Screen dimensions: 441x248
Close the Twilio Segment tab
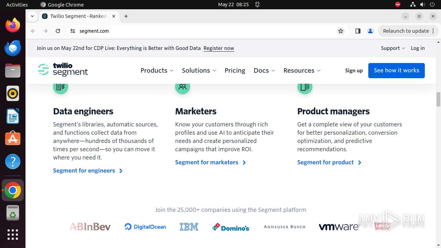point(114,16)
